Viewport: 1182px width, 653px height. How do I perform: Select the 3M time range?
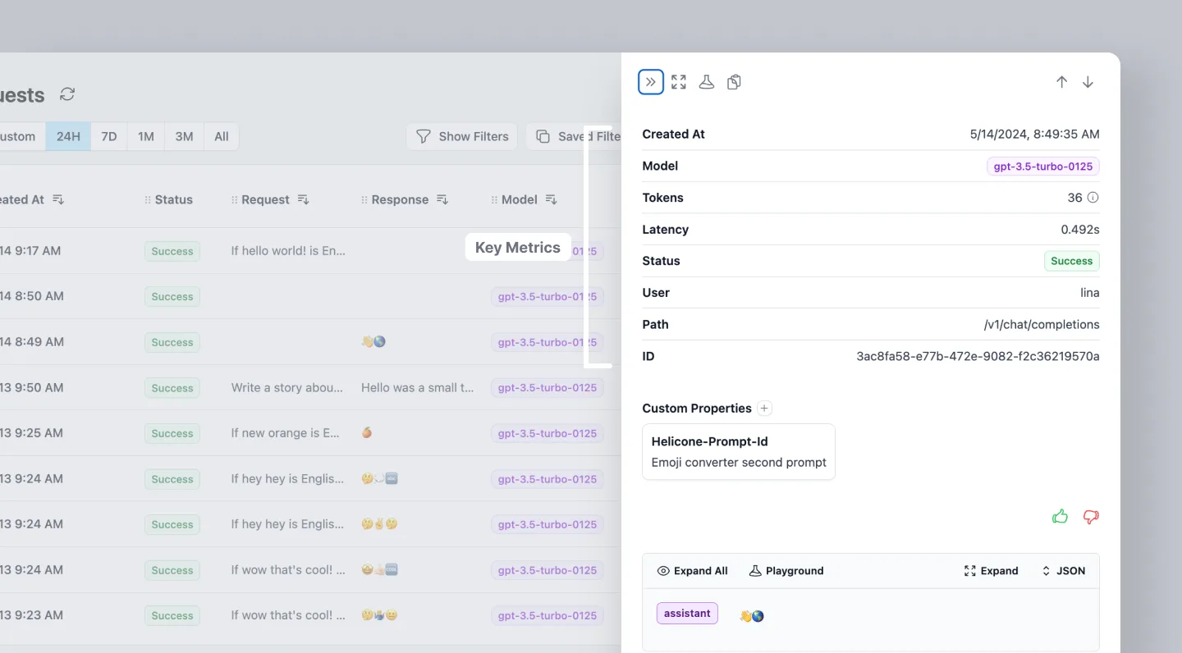[184, 136]
